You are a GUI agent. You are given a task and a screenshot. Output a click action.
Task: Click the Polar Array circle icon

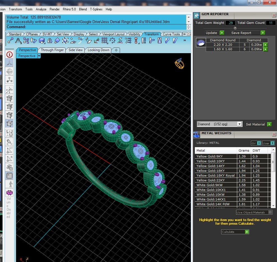click(112, 41)
